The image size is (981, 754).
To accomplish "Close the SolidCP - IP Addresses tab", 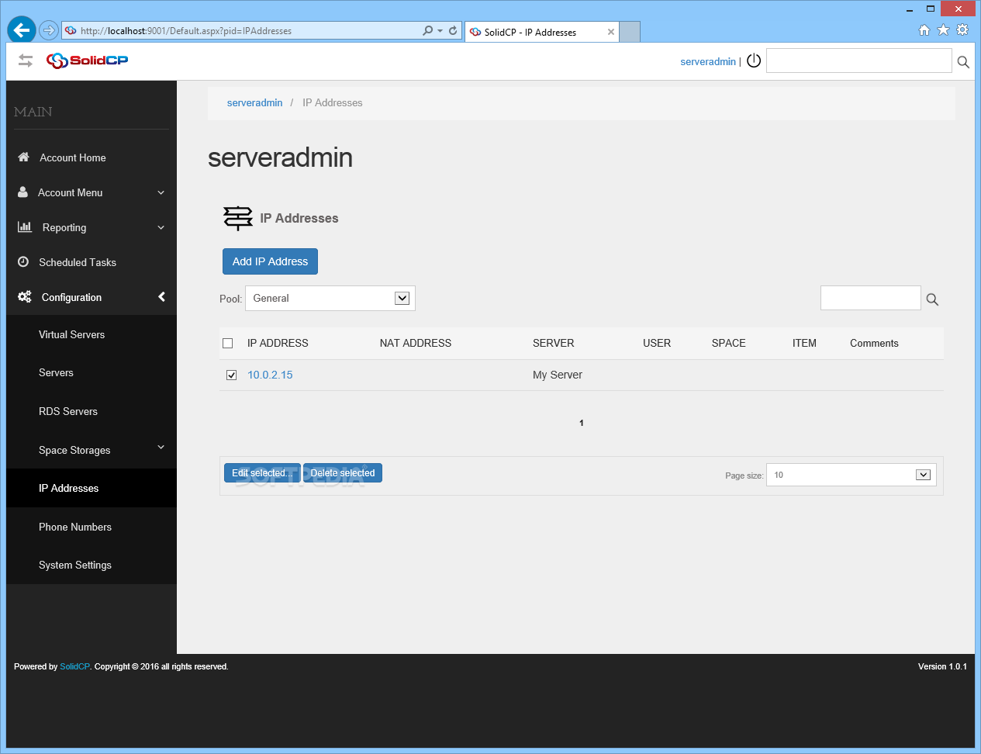I will coord(611,32).
